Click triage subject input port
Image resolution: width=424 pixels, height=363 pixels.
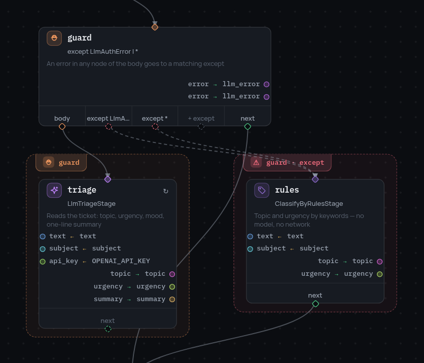coord(43,249)
